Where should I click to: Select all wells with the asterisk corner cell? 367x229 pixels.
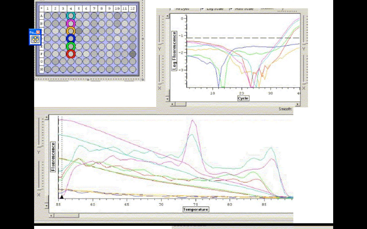click(42, 9)
